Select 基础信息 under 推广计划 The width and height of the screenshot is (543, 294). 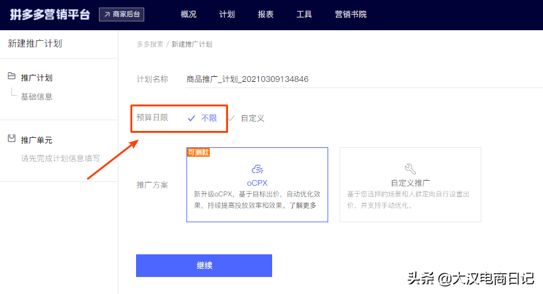[x=37, y=96]
